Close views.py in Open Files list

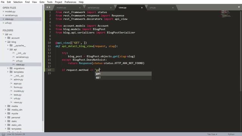tap(3, 19)
